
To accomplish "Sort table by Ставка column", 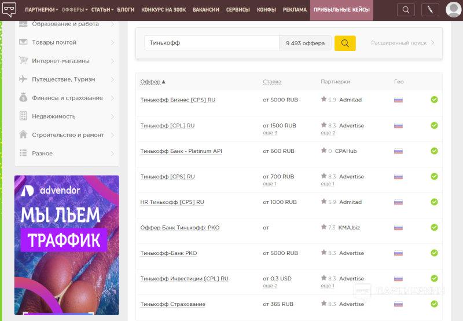I will (272, 82).
